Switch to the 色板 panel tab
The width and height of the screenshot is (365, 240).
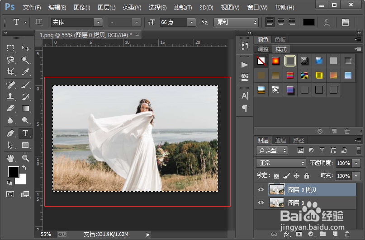(280, 39)
